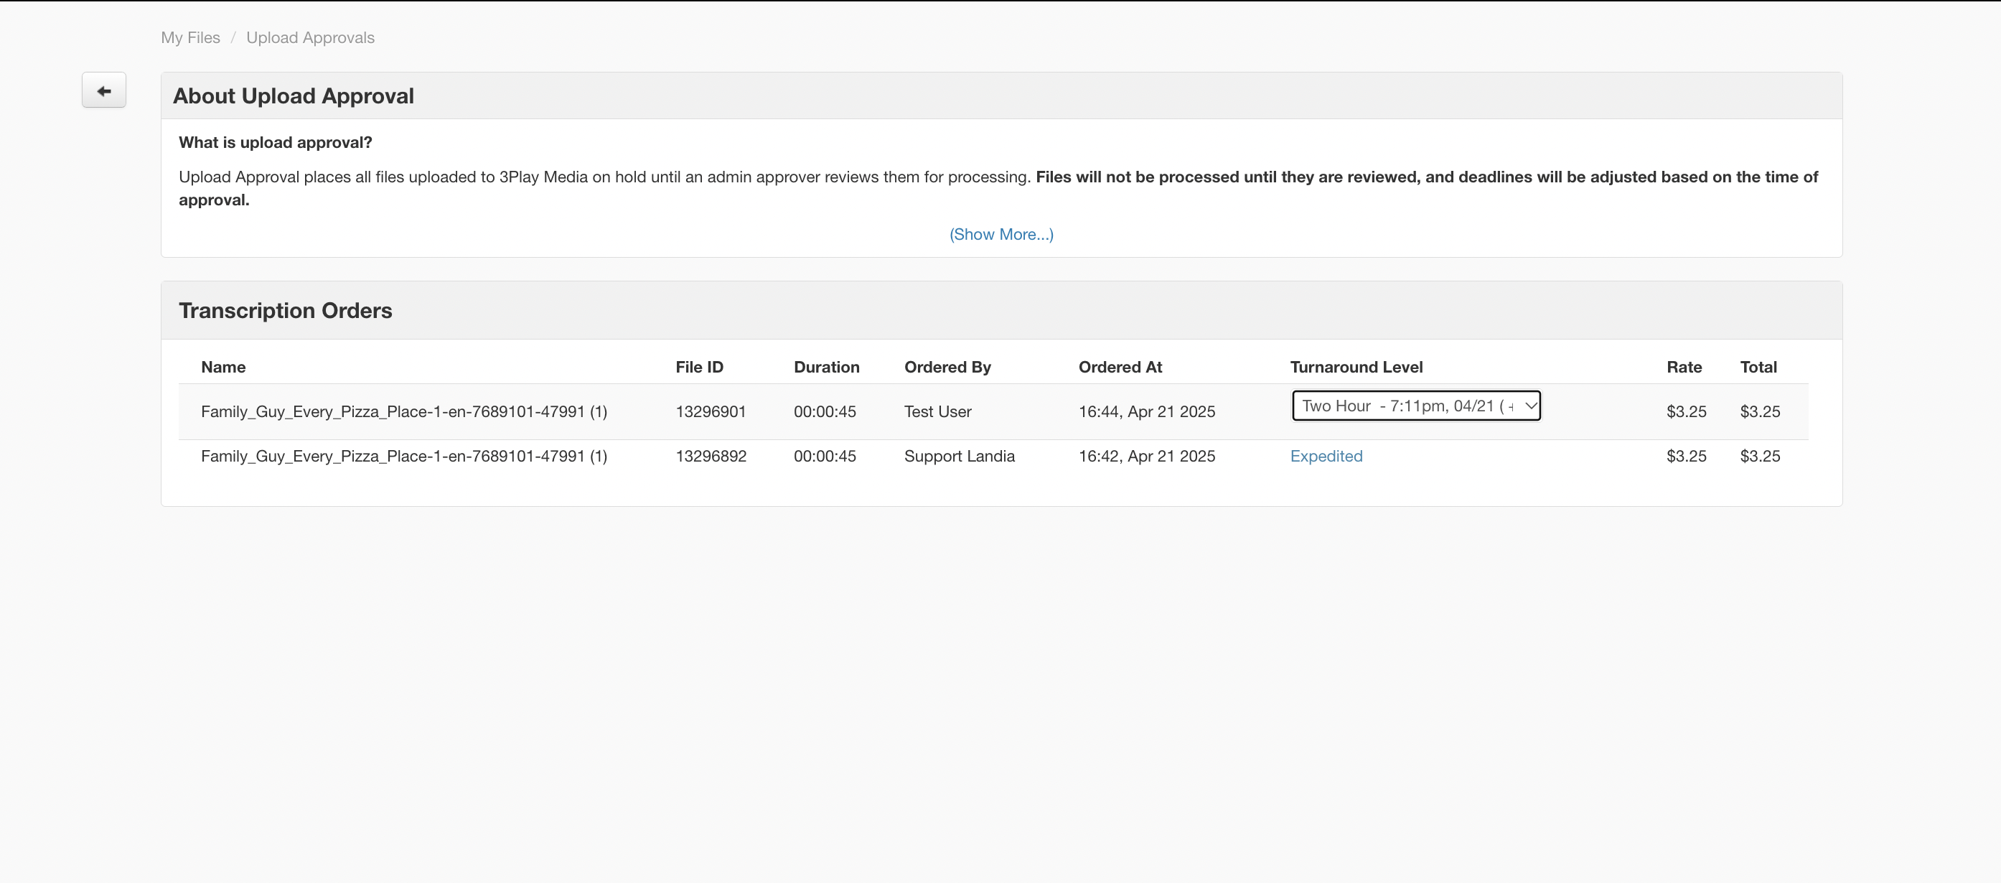
Task: Click the What is upload approval? question
Action: (275, 142)
